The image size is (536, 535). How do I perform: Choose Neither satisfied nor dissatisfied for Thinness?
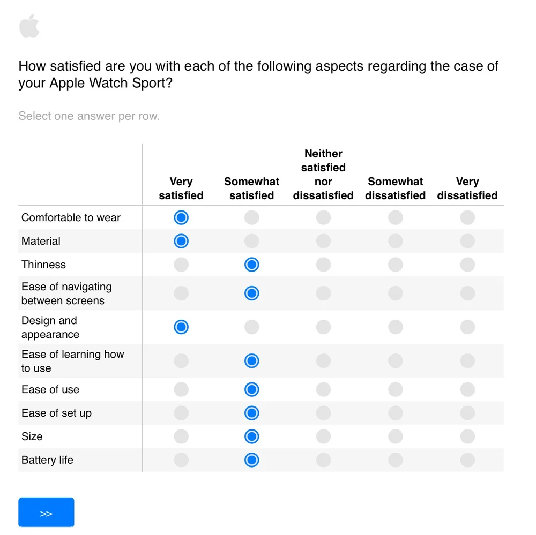pos(323,265)
